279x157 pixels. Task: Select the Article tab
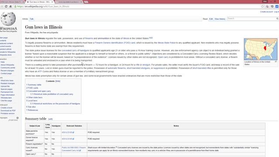(25, 19)
